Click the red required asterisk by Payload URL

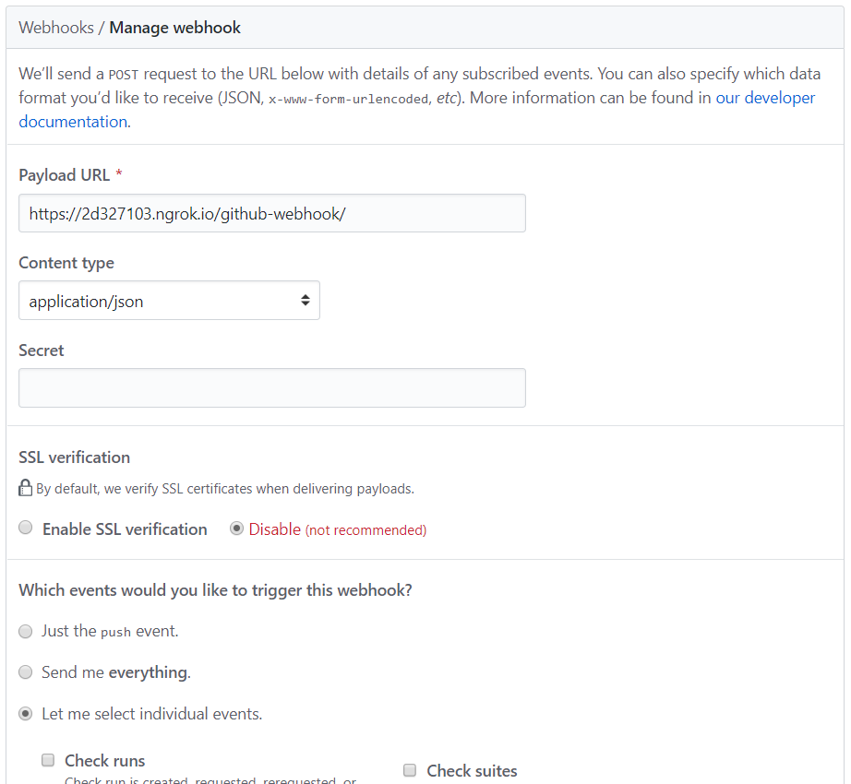click(119, 174)
